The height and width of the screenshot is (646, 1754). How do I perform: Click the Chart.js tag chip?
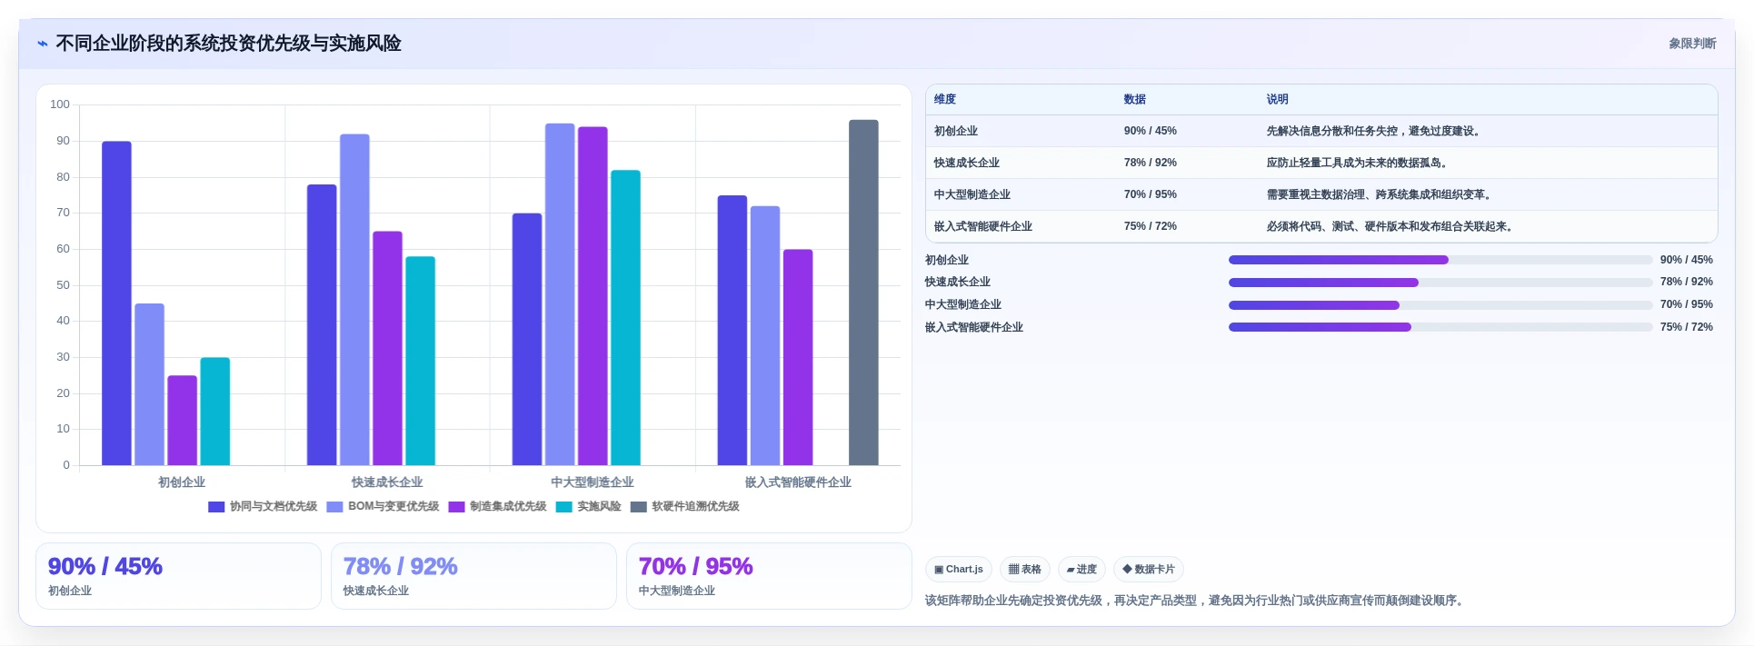(959, 570)
